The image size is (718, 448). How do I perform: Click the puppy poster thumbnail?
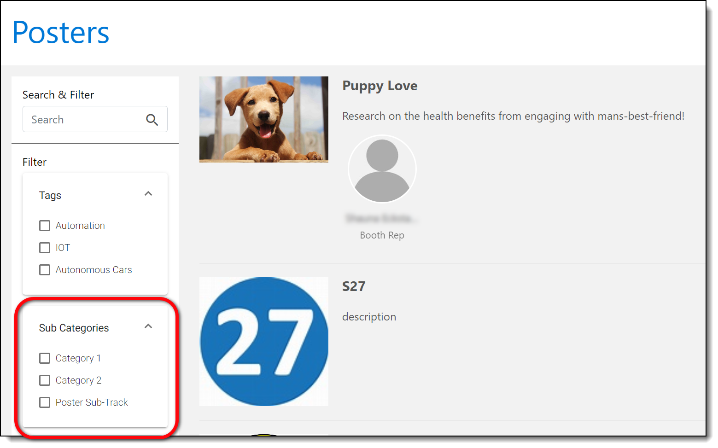pyautogui.click(x=263, y=119)
